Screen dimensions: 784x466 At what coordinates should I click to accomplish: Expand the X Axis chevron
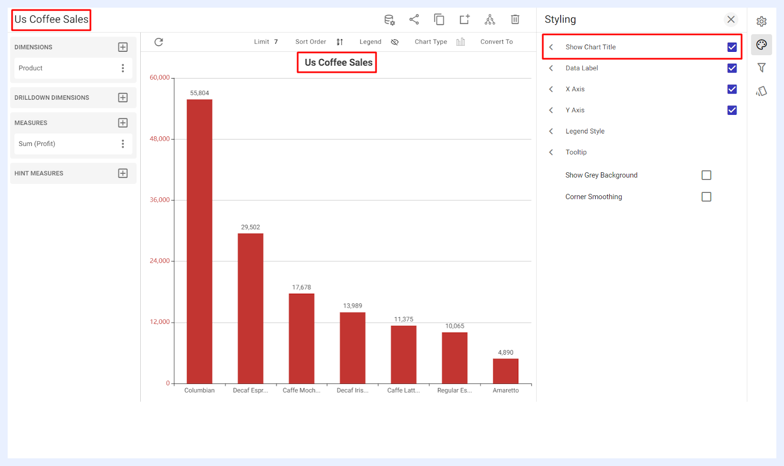click(x=551, y=89)
